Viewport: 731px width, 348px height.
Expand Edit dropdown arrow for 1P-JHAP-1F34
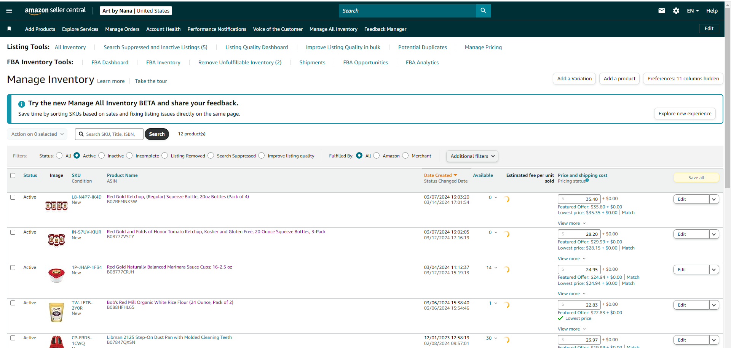tap(714, 270)
